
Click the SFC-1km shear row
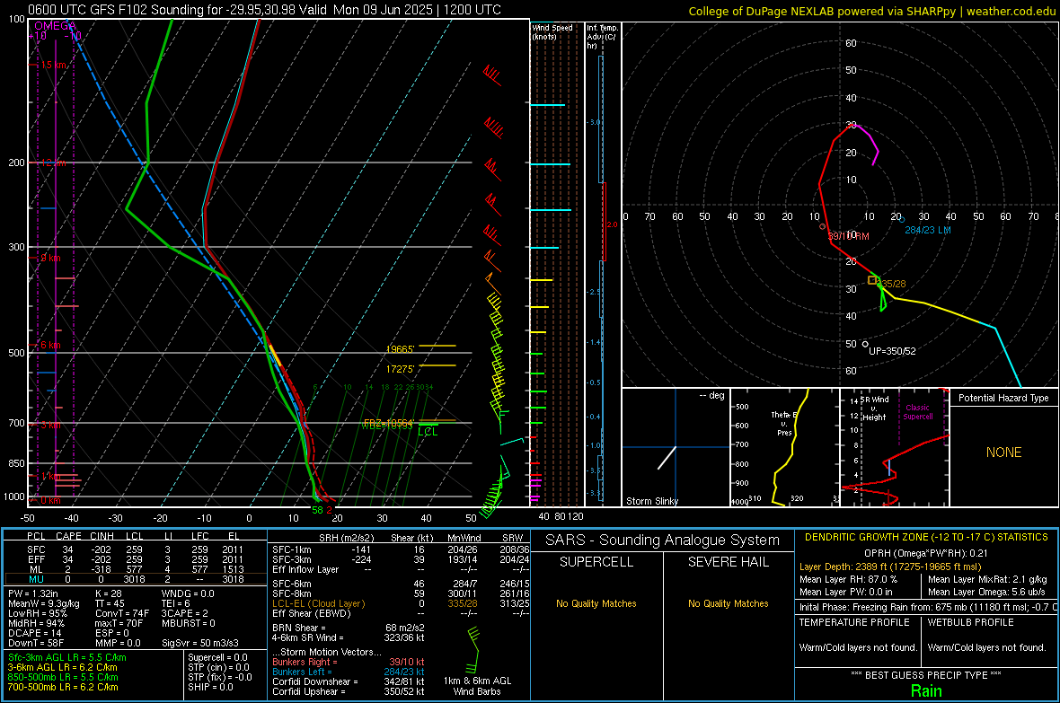(402, 549)
